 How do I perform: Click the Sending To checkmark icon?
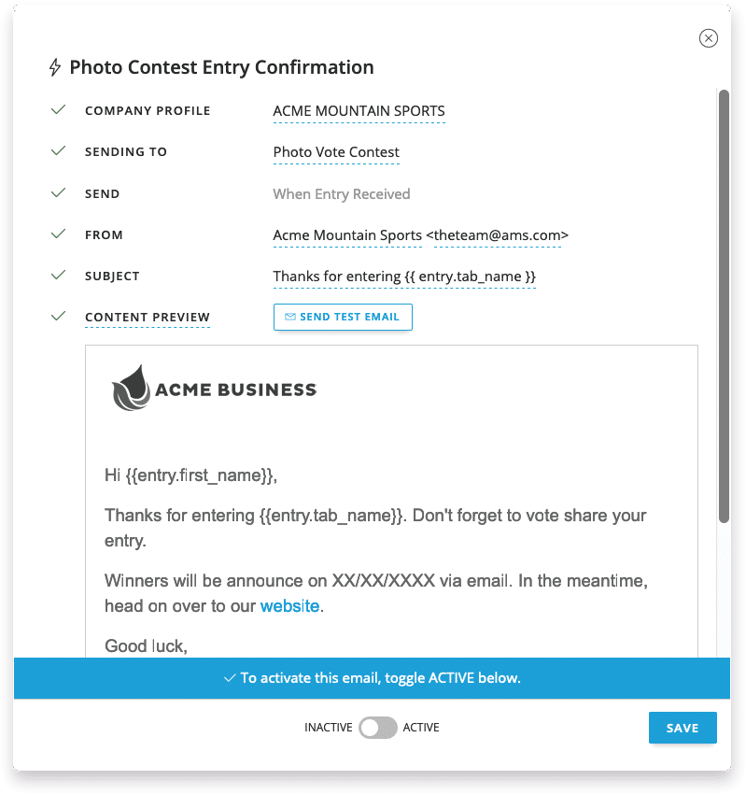(59, 151)
